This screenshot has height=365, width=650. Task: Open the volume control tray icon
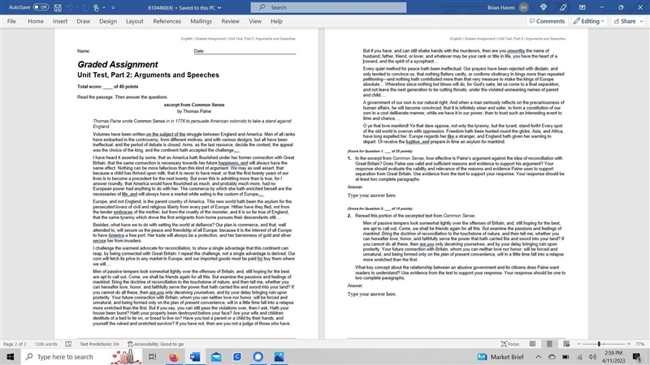point(593,357)
